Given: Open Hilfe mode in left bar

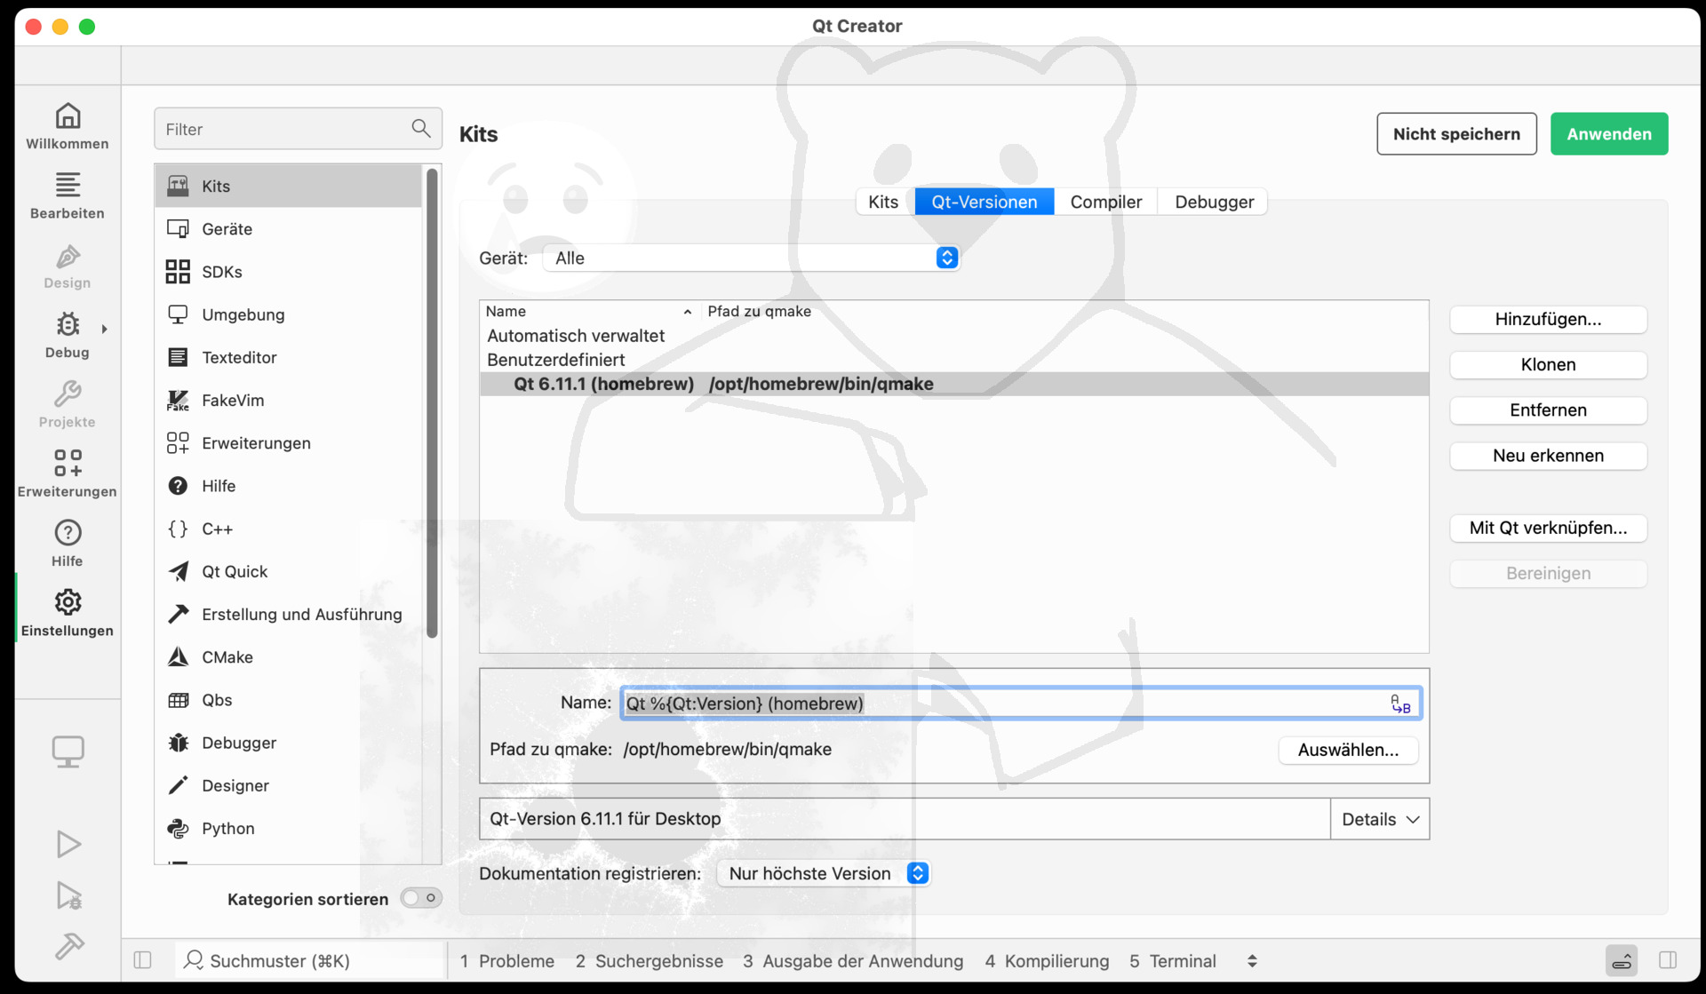Looking at the screenshot, I should (68, 544).
